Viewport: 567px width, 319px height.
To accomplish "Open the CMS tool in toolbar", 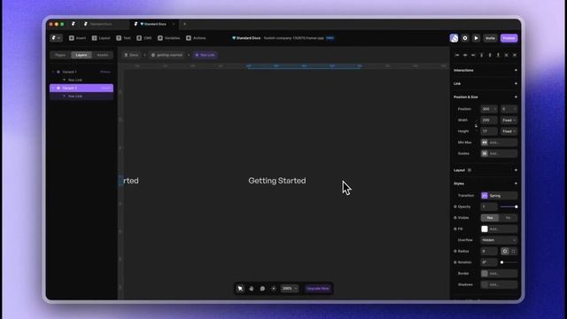I will coord(144,38).
